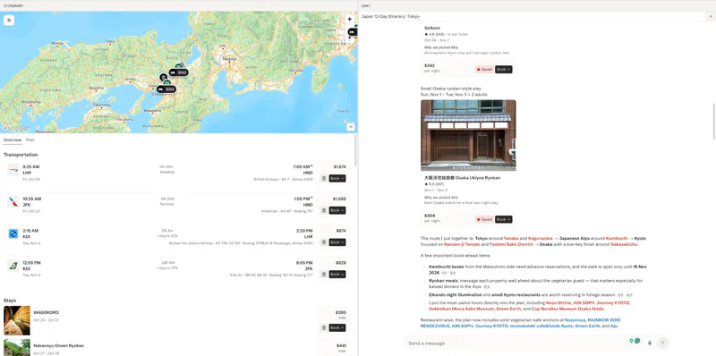Image resolution: width=716 pixels, height=356 pixels.
Task: Open Book dropdown for $829 EVA Air flight
Action: [x=337, y=275]
